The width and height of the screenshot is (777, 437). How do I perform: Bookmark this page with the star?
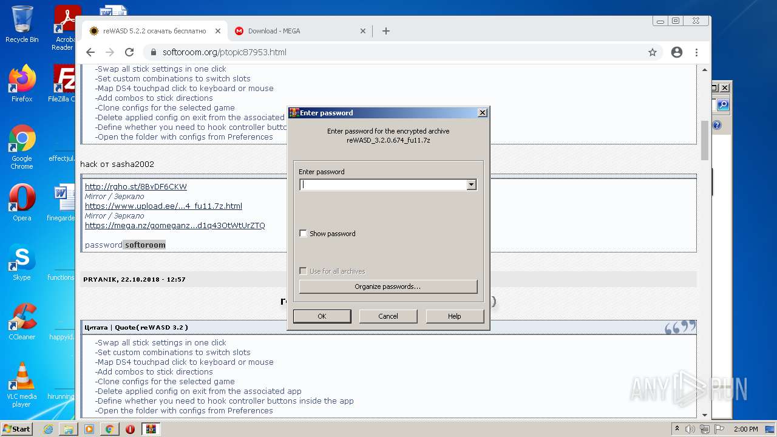653,52
